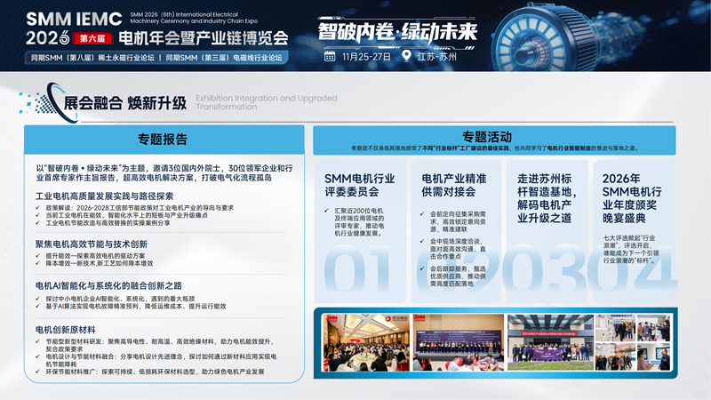711x400 pixels.
Task: Click the checkmark beside 基于AI算法 bullet
Action: (x=38, y=306)
